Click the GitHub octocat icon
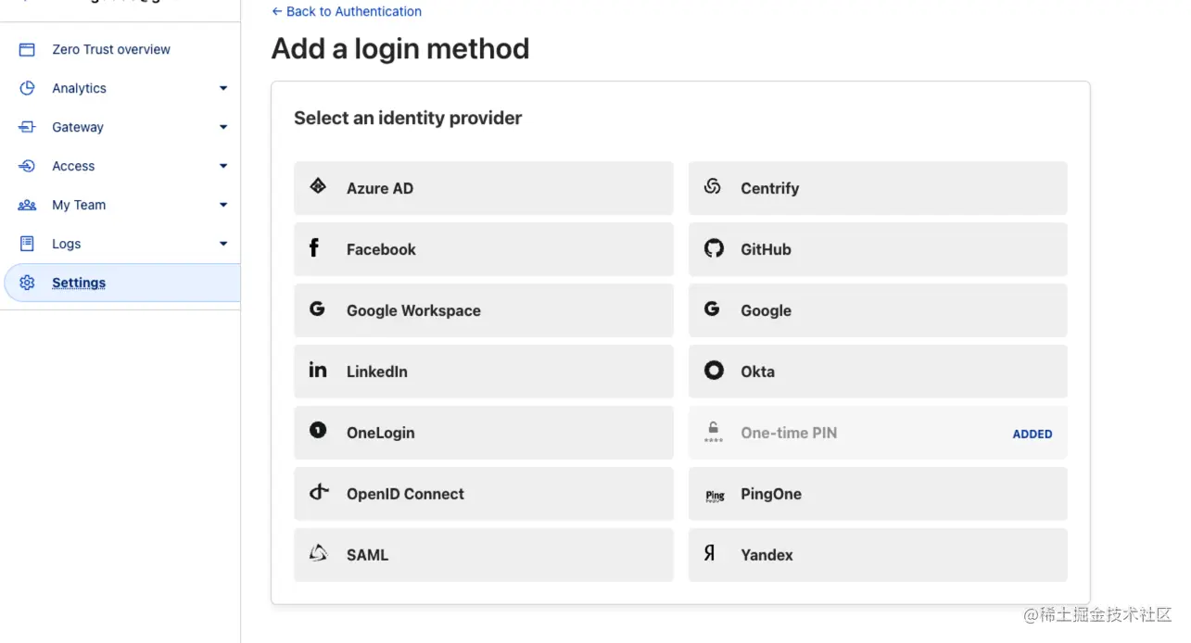 (x=713, y=248)
